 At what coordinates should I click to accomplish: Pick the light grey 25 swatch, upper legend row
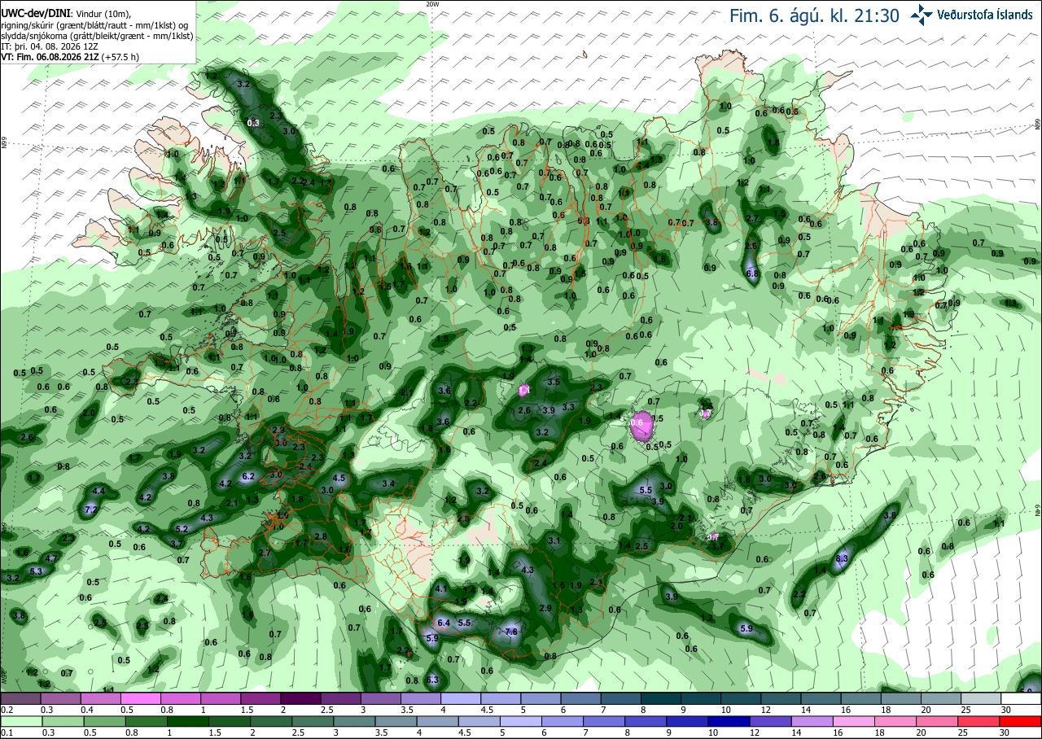click(x=981, y=698)
